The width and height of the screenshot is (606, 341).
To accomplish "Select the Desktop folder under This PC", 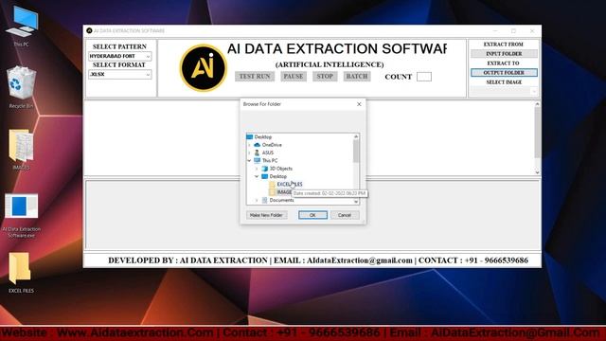I will pos(277,176).
